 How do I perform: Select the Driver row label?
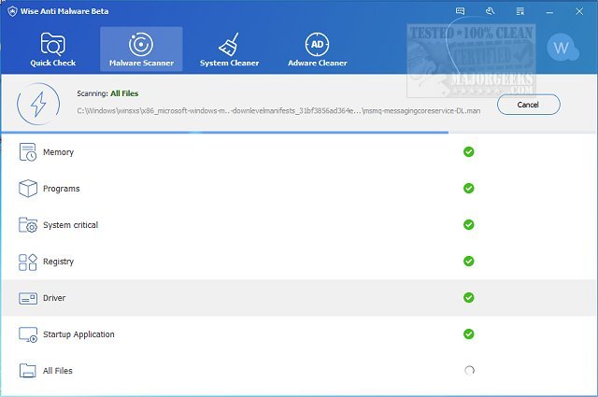(54, 298)
